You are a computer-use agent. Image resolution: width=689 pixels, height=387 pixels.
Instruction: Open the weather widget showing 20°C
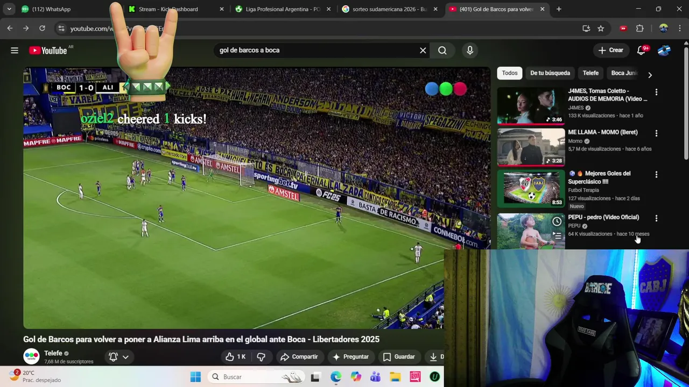pyautogui.click(x=36, y=377)
